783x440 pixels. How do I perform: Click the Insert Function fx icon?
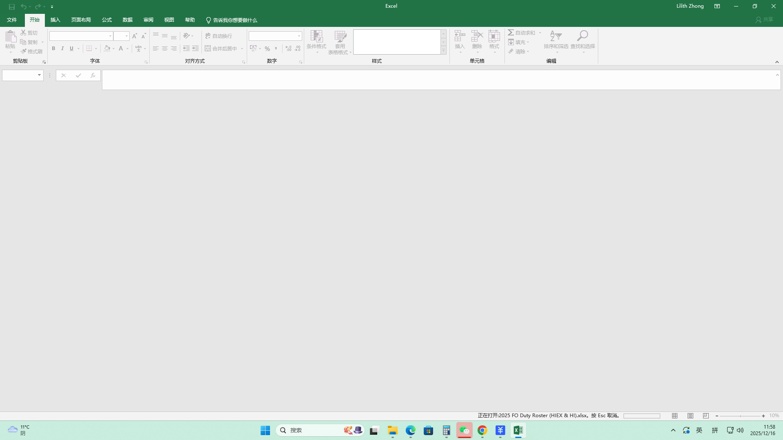pyautogui.click(x=93, y=75)
